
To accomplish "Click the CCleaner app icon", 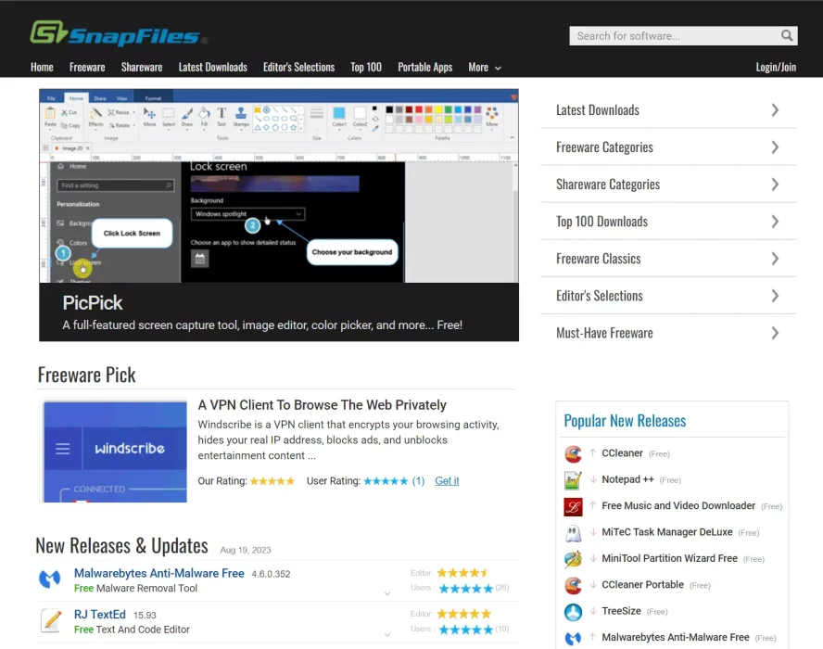I will point(573,453).
